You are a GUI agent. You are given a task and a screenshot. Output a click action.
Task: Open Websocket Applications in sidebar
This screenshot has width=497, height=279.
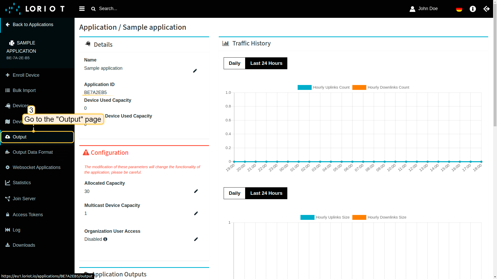point(36,167)
